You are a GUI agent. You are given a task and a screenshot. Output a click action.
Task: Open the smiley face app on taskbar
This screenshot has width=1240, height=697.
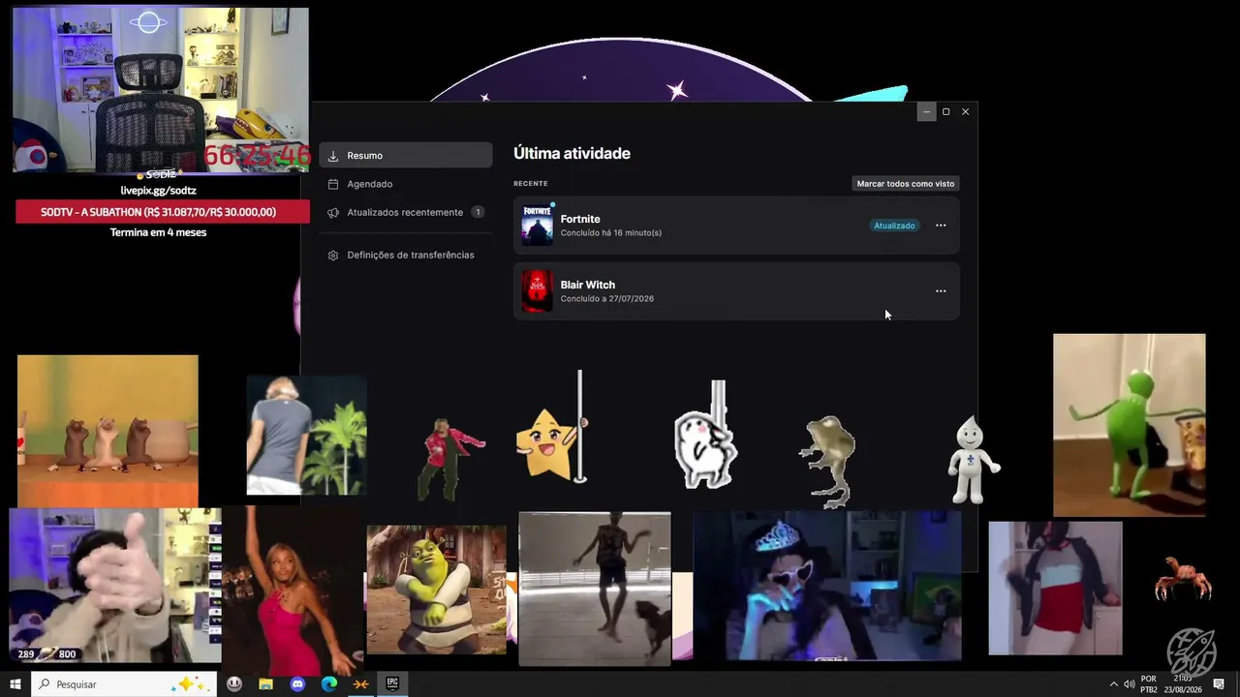(234, 684)
